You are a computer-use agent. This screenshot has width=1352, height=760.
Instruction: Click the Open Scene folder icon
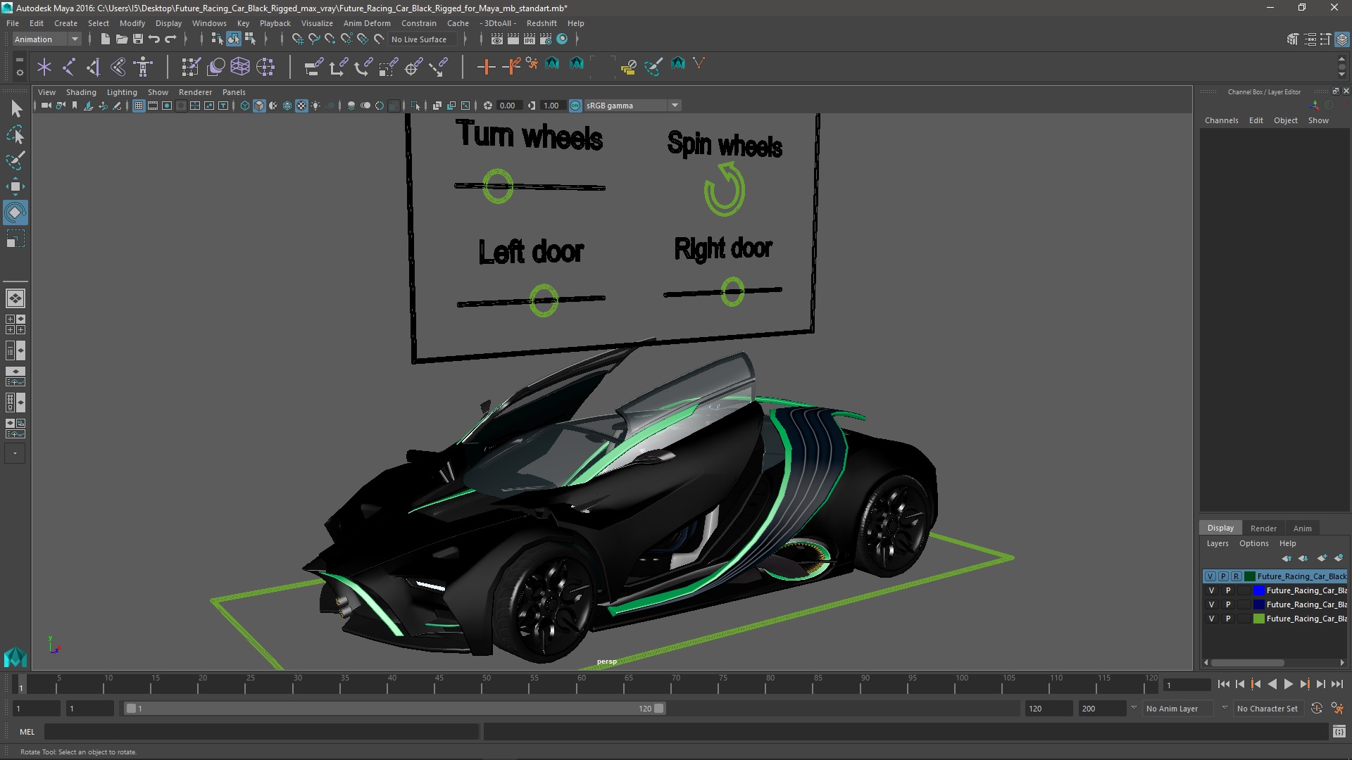coord(121,39)
